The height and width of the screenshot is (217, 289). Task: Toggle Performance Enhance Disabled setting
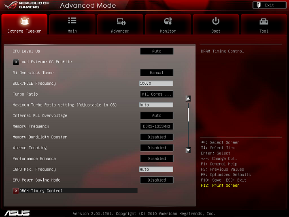pos(157,159)
